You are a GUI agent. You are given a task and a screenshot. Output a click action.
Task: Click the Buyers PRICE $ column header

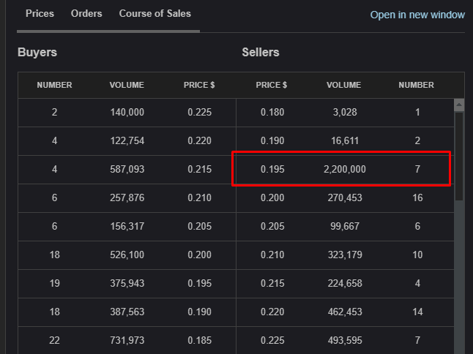click(199, 85)
